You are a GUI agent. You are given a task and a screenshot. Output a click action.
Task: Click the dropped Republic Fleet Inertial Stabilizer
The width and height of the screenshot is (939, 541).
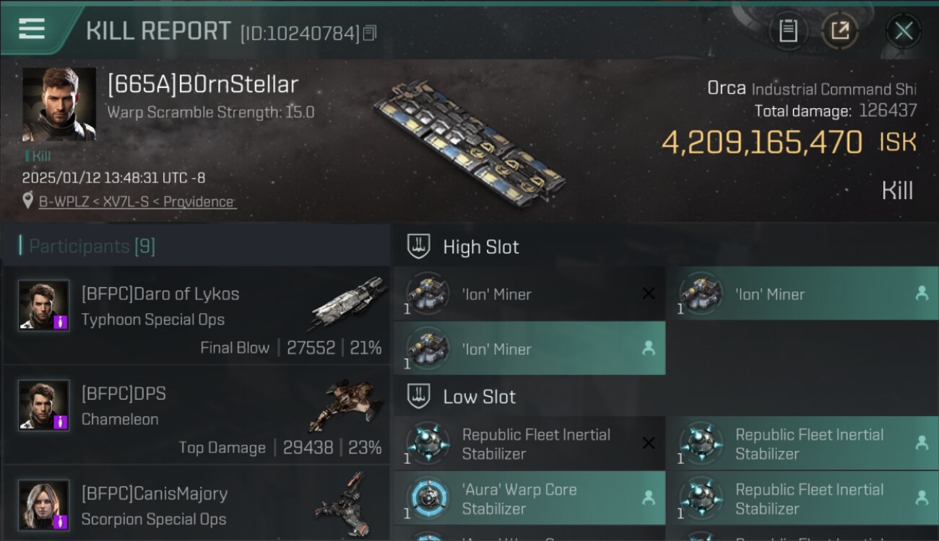[802, 444]
